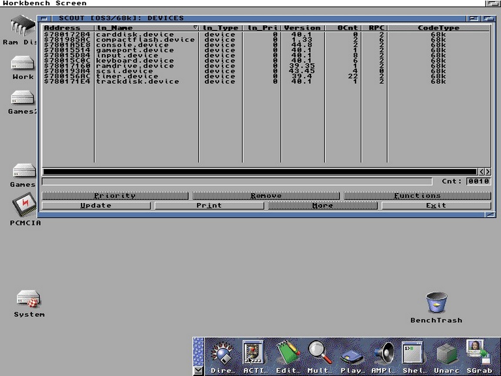Click the horizontal scrollbar of the device list
Viewport: 501px width, 376px height.
[x=260, y=172]
